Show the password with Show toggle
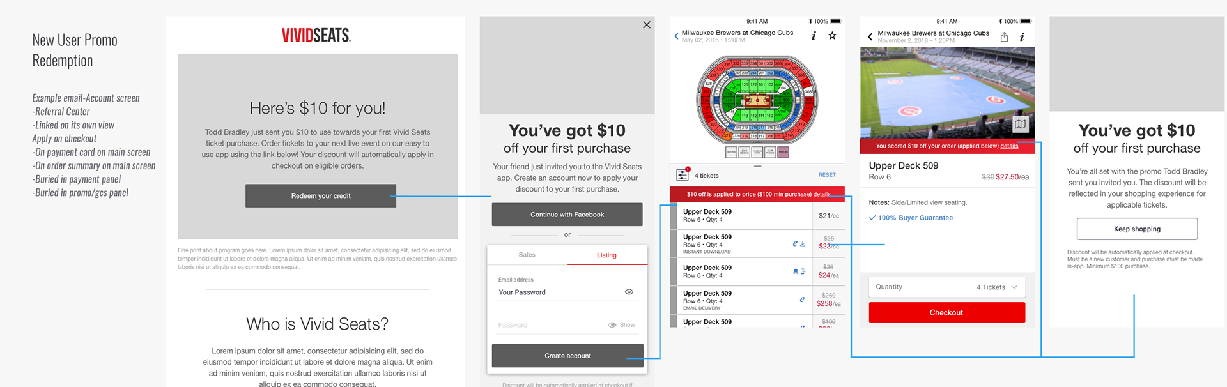This screenshot has height=387, width=1227. tap(621, 325)
